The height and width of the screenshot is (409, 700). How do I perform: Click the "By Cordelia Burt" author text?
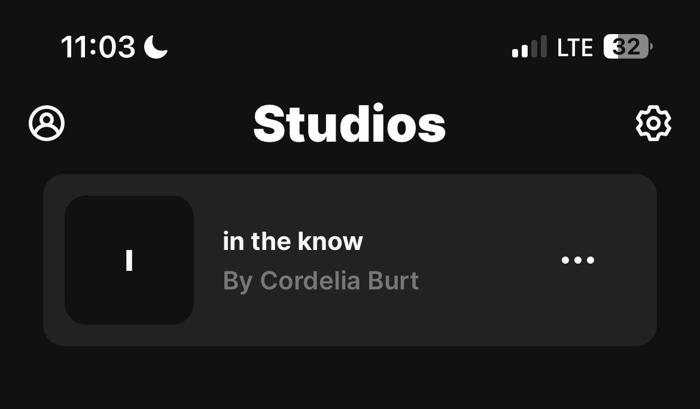coord(321,281)
